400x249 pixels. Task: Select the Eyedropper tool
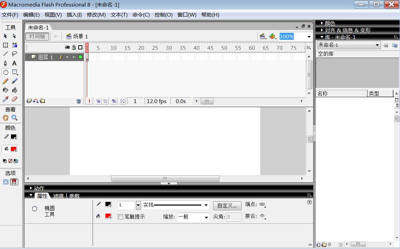5,99
